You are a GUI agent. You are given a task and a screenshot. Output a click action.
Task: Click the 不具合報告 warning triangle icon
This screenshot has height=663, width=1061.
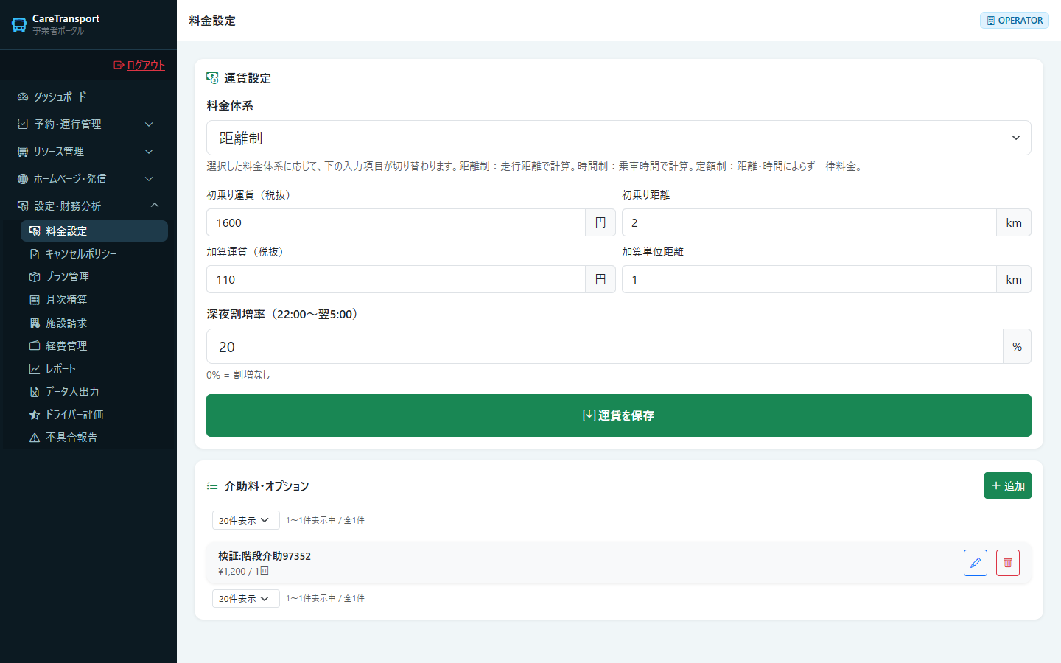coord(35,437)
